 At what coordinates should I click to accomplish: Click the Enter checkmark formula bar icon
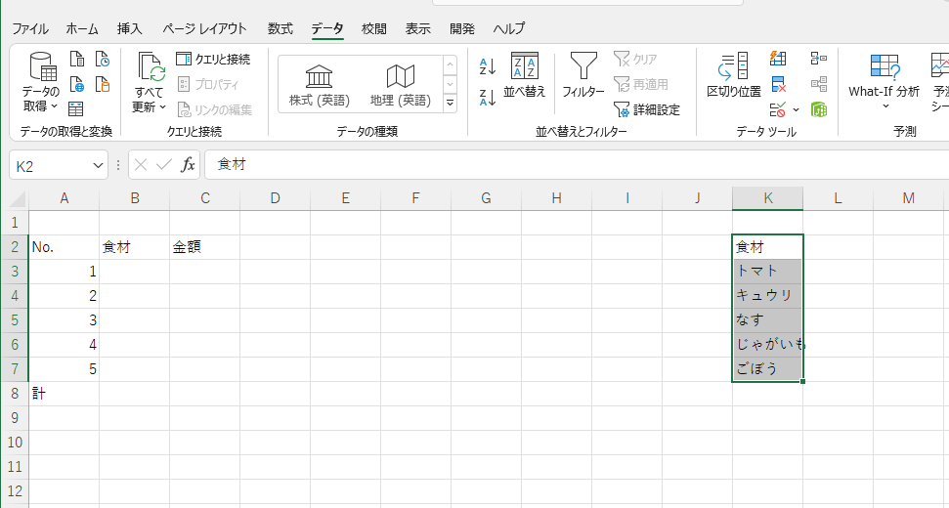pos(164,165)
